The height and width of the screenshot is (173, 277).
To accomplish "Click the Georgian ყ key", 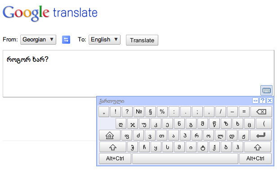I will 156,147.
